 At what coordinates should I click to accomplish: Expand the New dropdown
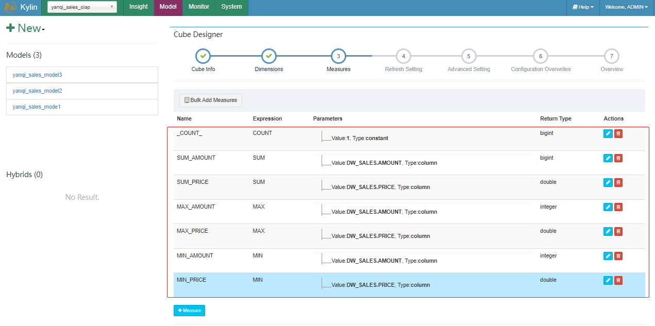pyautogui.click(x=26, y=28)
